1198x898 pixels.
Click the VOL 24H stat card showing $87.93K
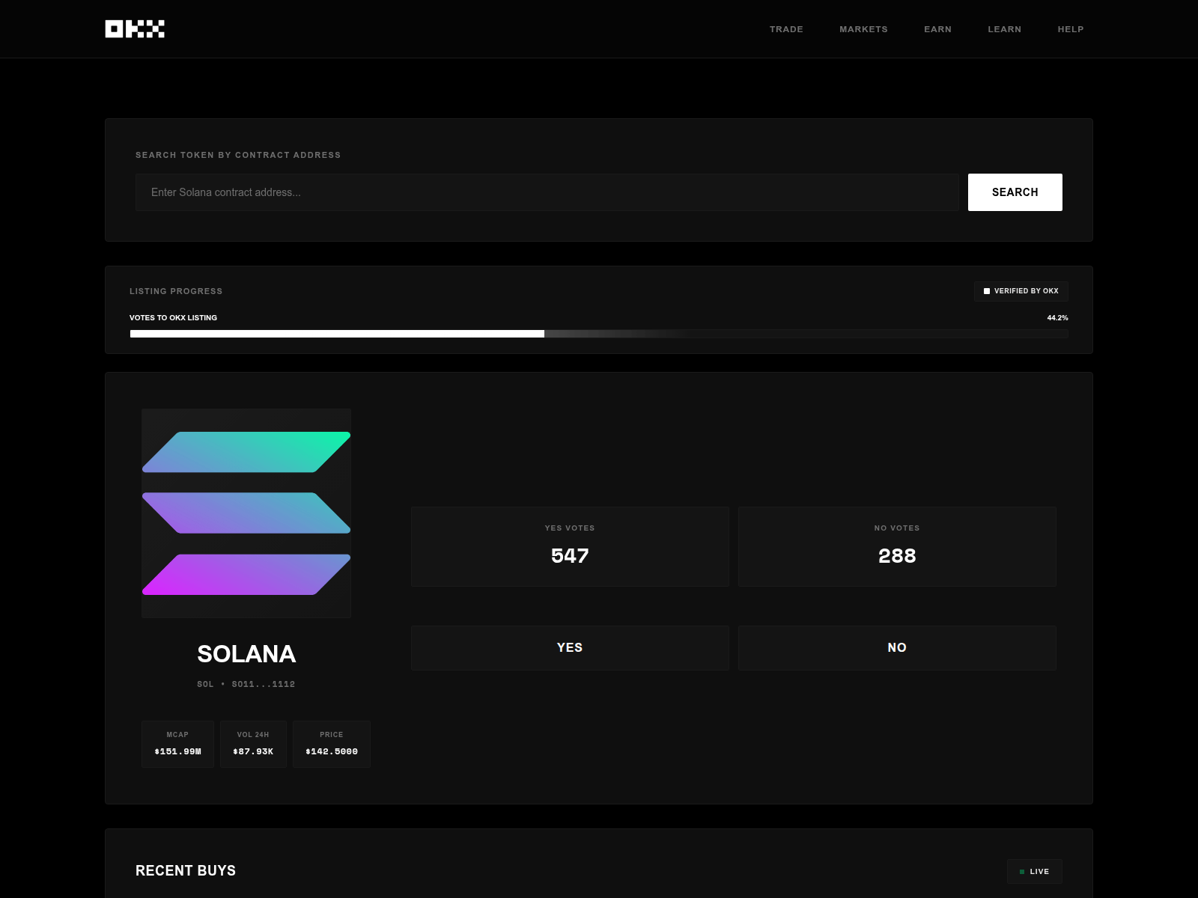252,744
